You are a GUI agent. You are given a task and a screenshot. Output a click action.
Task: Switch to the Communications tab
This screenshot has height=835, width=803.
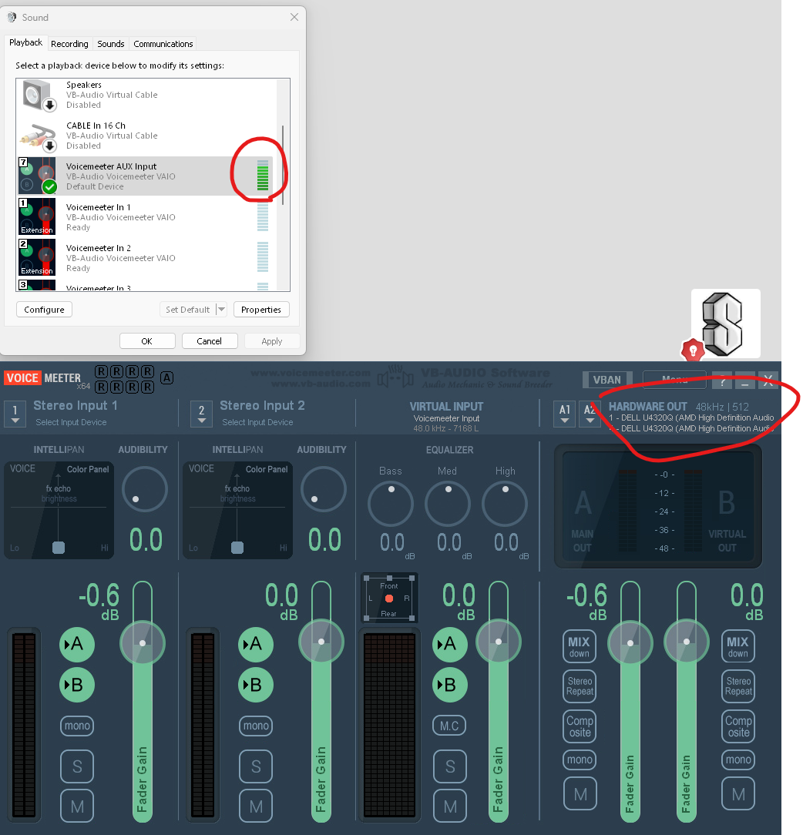[163, 44]
